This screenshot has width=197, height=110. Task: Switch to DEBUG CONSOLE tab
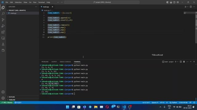(x=65, y=62)
